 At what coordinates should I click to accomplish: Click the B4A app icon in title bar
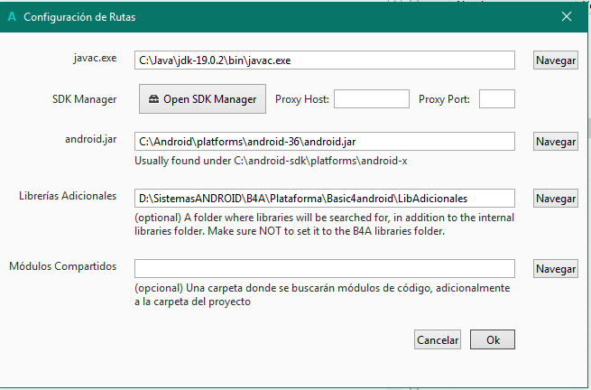pyautogui.click(x=12, y=16)
